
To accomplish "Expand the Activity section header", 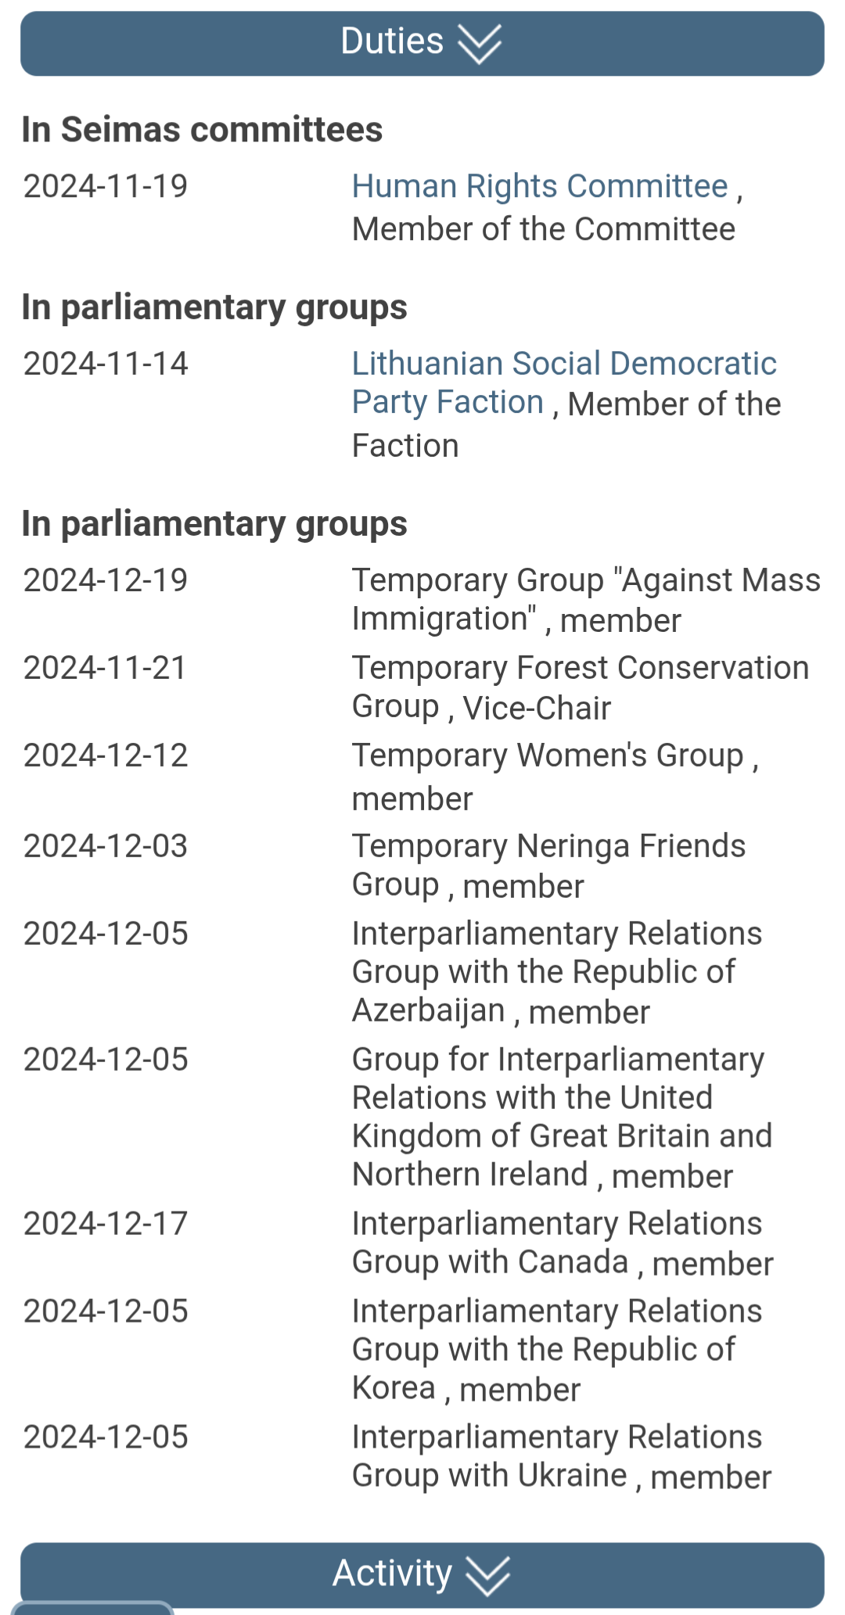I will (422, 1574).
